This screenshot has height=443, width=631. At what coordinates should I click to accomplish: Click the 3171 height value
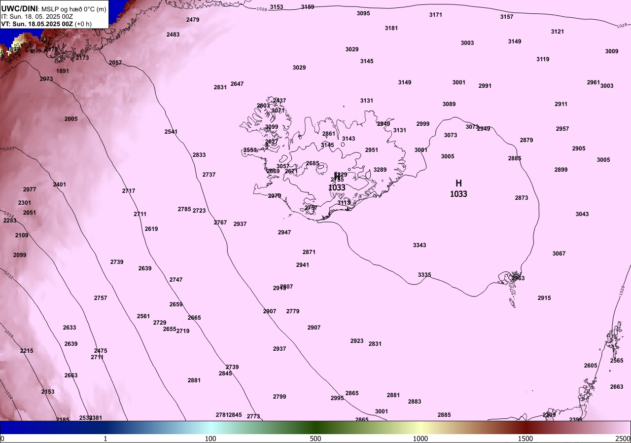(436, 15)
